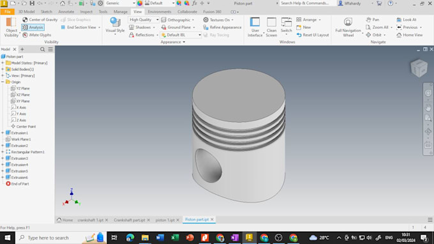Viewport: 434px width, 244px height.
Task: Switch to Inspect ribbon tab
Action: pos(86,12)
